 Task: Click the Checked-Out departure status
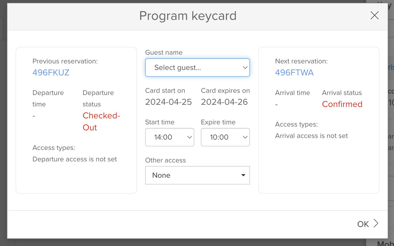coord(101,121)
